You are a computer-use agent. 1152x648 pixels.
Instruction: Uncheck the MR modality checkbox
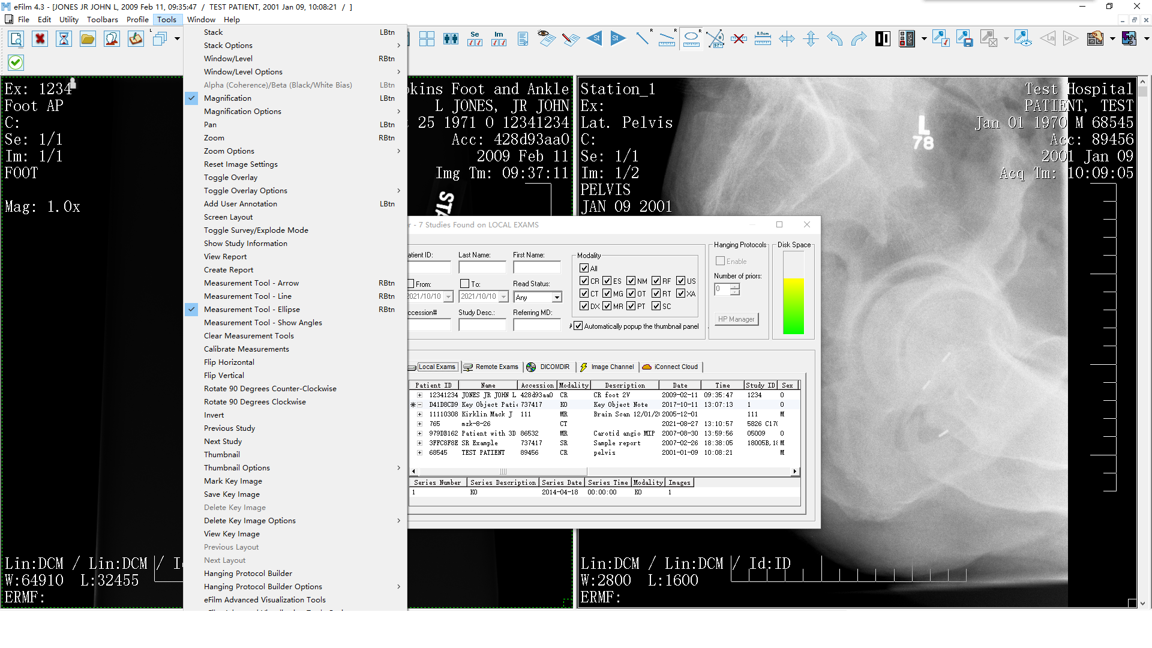[x=608, y=306]
